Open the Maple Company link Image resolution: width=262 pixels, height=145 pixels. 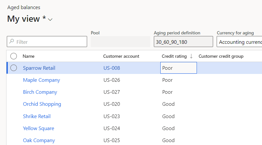point(41,80)
